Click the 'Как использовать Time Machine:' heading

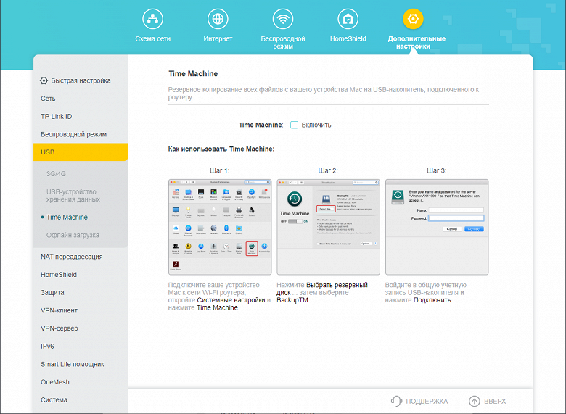pyautogui.click(x=221, y=149)
